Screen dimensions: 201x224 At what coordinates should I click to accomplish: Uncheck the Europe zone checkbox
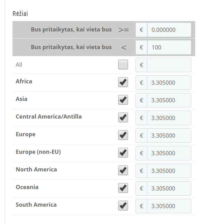123,135
